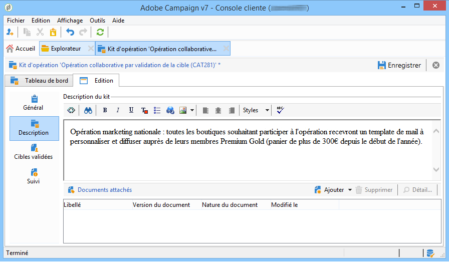This screenshot has width=449, height=263.
Task: Click the Cut scissors icon
Action: point(40,32)
